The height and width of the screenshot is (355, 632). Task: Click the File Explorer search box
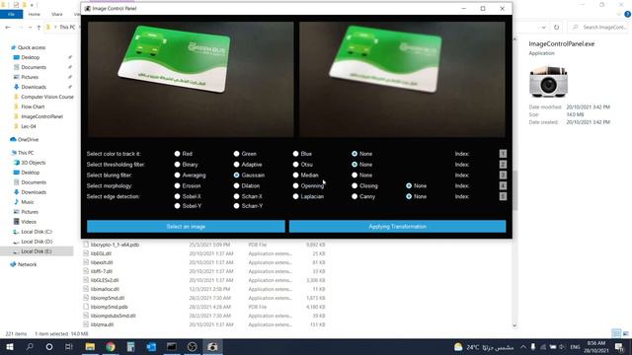pyautogui.click(x=599, y=27)
